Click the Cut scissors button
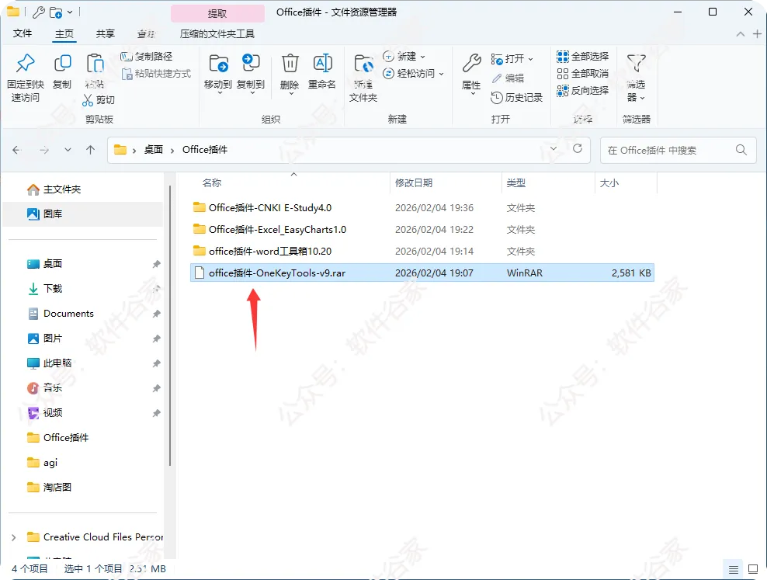767x580 pixels. (99, 99)
